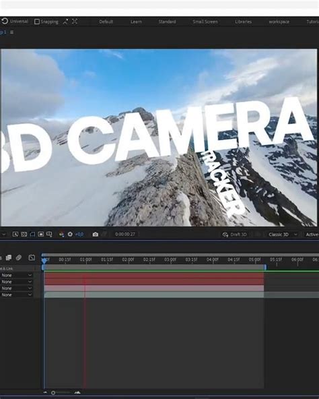Click the motion blur icon in timeline
The height and width of the screenshot is (399, 319).
pyautogui.click(x=19, y=257)
